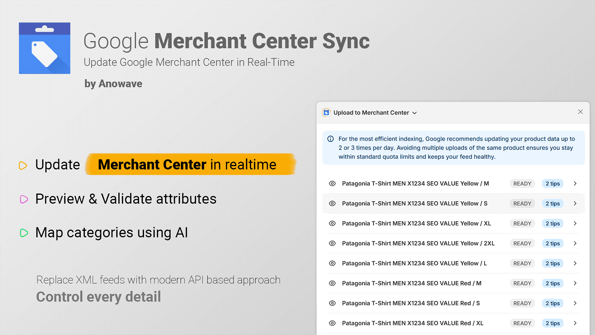Expand the Yellow / XL row chevron

click(575, 223)
